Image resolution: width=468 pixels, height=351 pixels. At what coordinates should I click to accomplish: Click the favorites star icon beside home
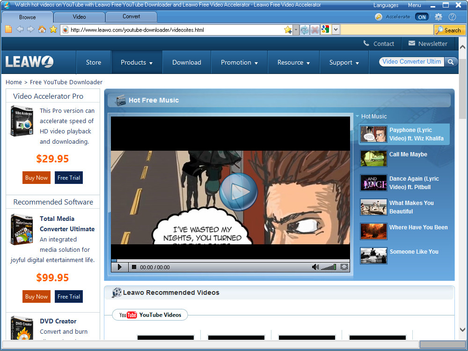[53, 29]
